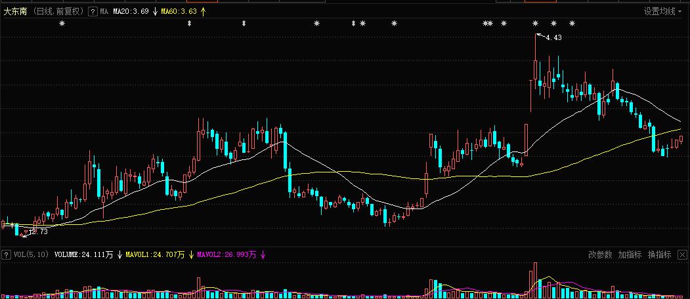Click the stock name 大东南
Screen dimensions: 690x299
point(15,12)
